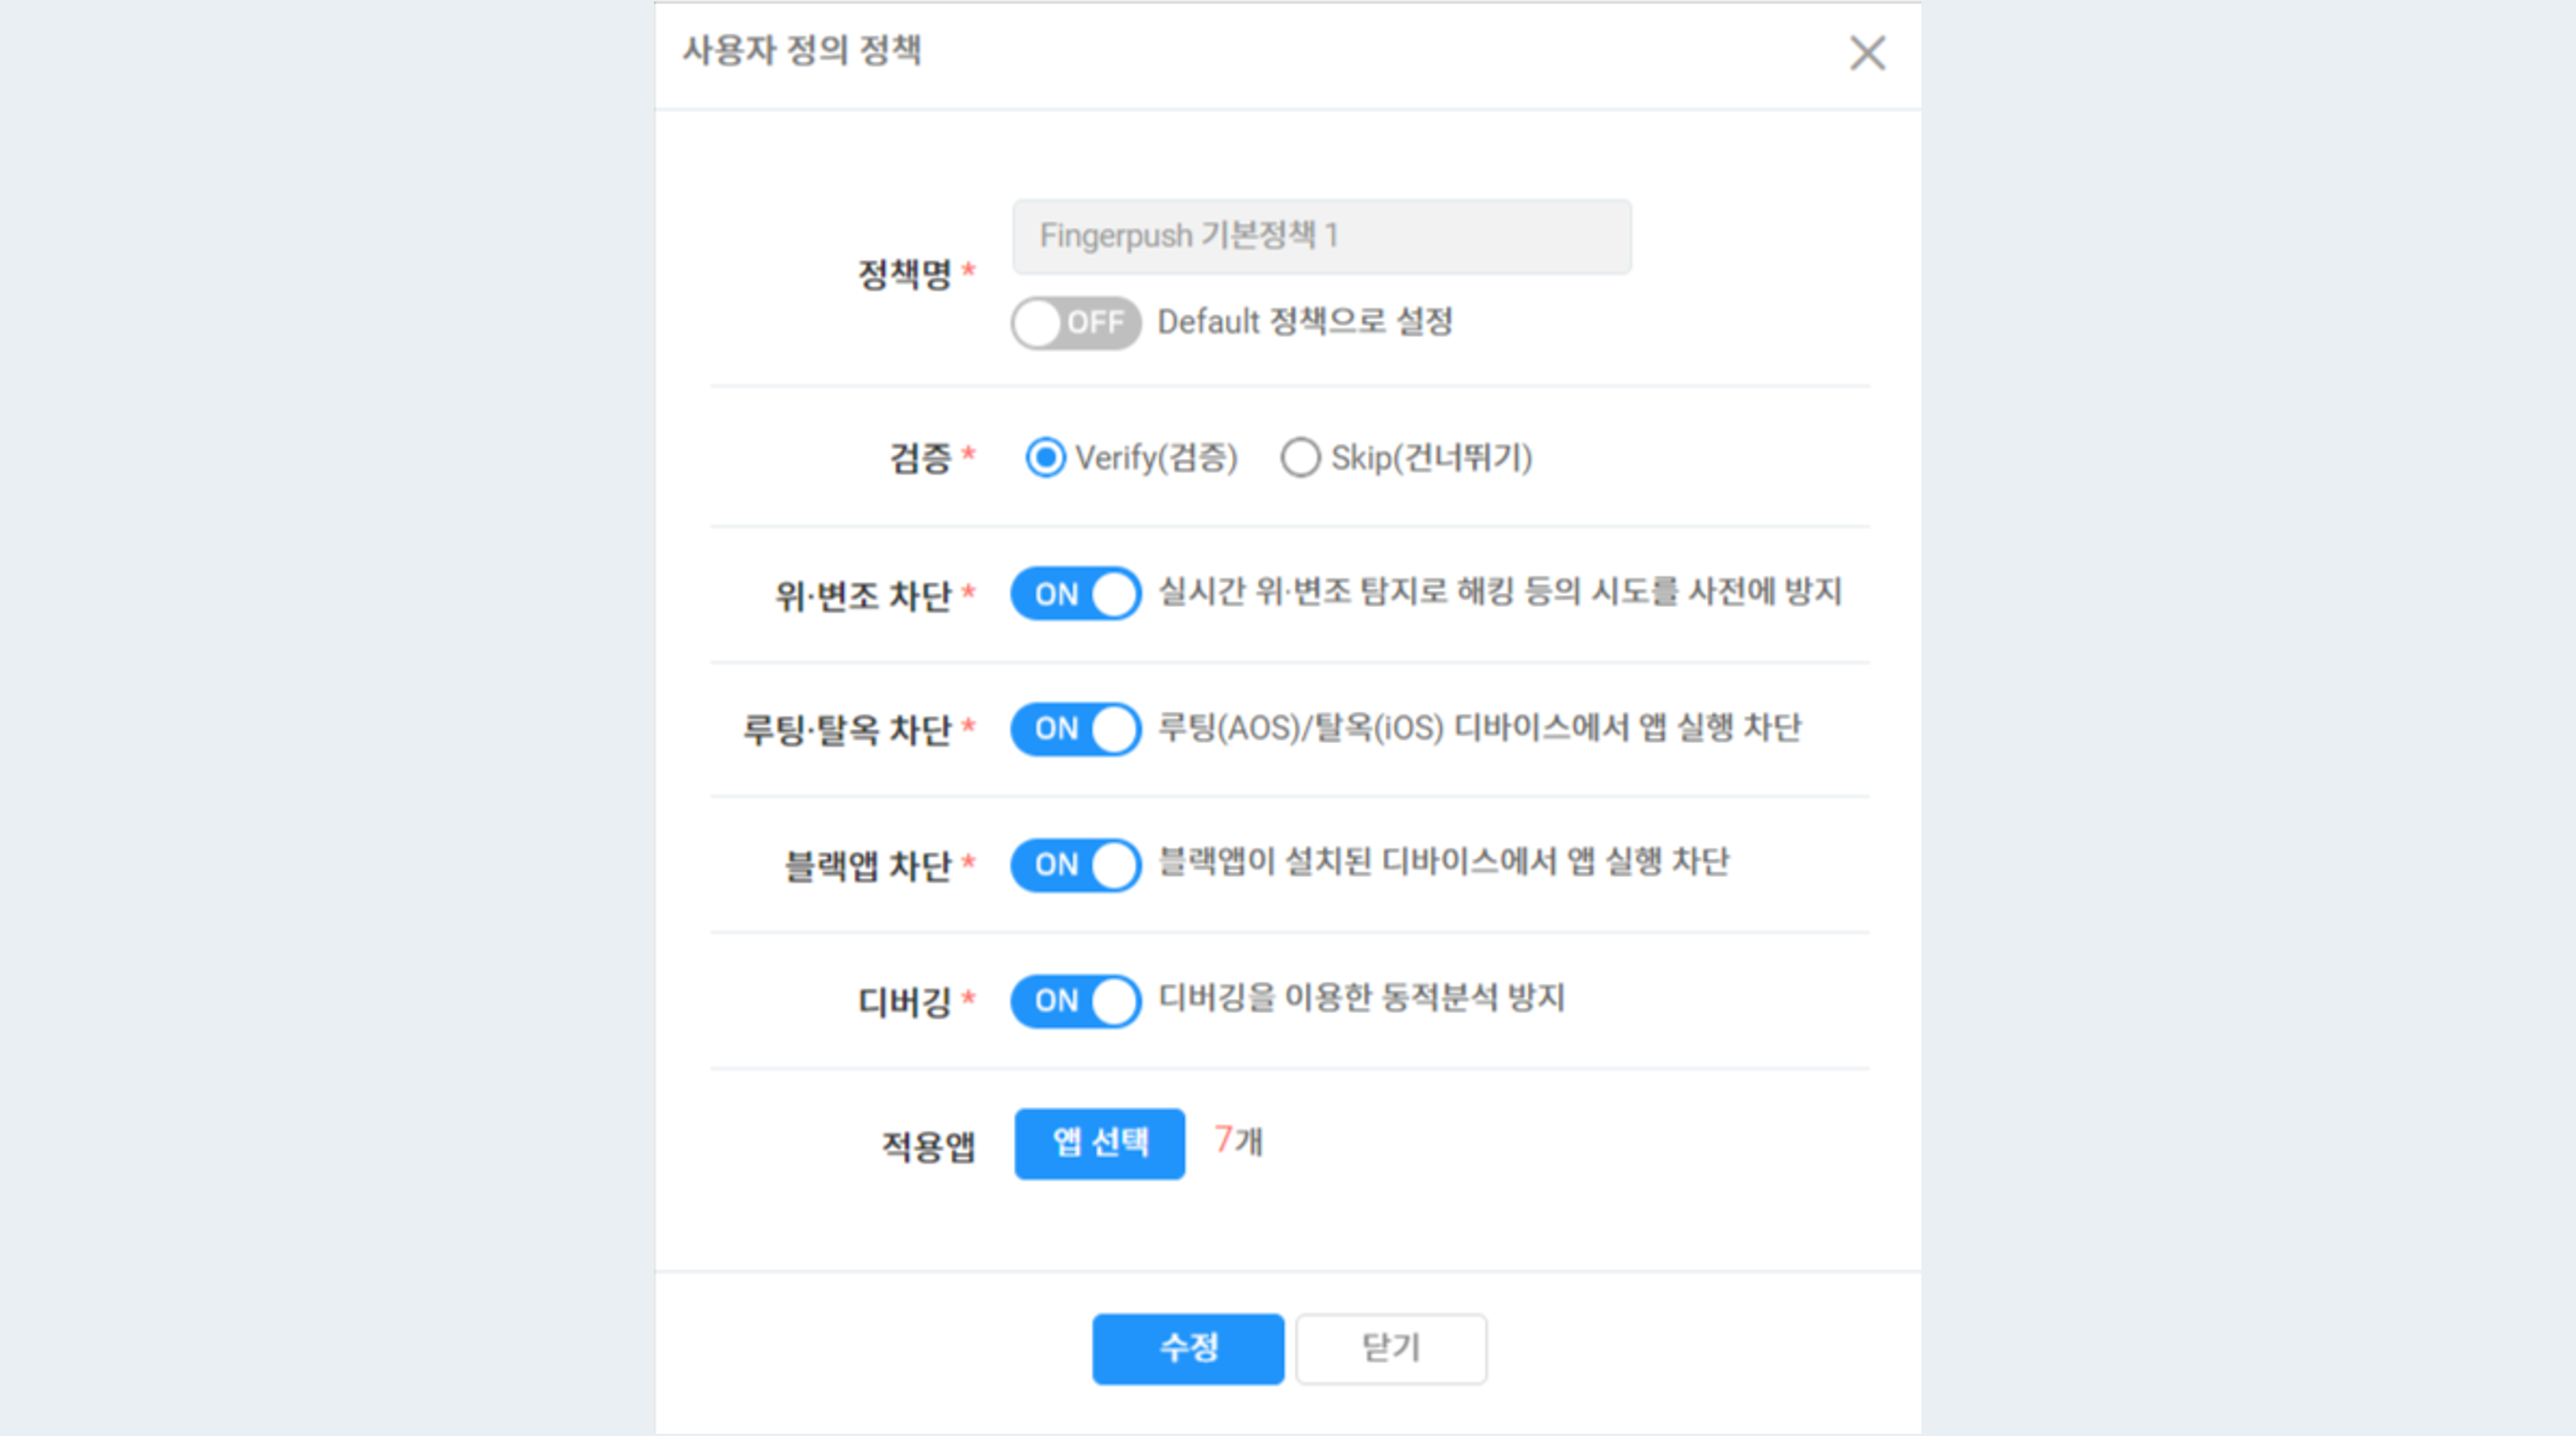Click the 루팅(AOS)/탈옥(iOS) description text
The height and width of the screenshot is (1436, 2576).
click(1479, 727)
